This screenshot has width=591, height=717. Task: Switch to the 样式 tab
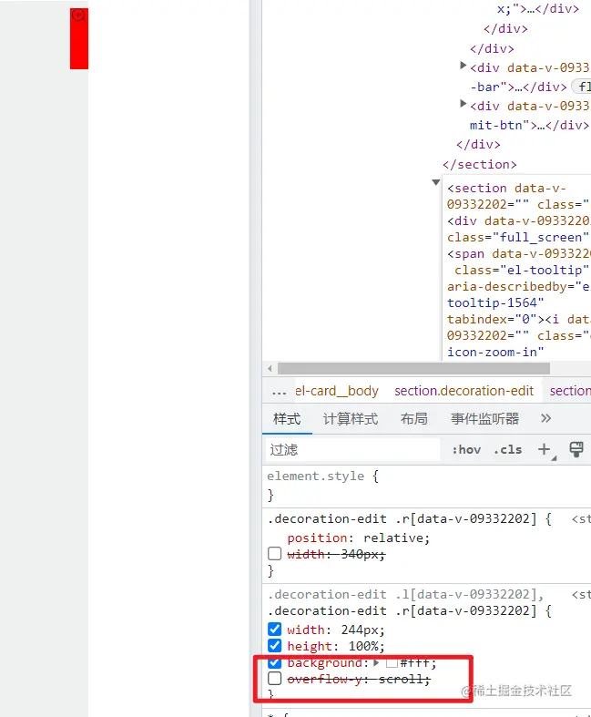click(x=287, y=418)
